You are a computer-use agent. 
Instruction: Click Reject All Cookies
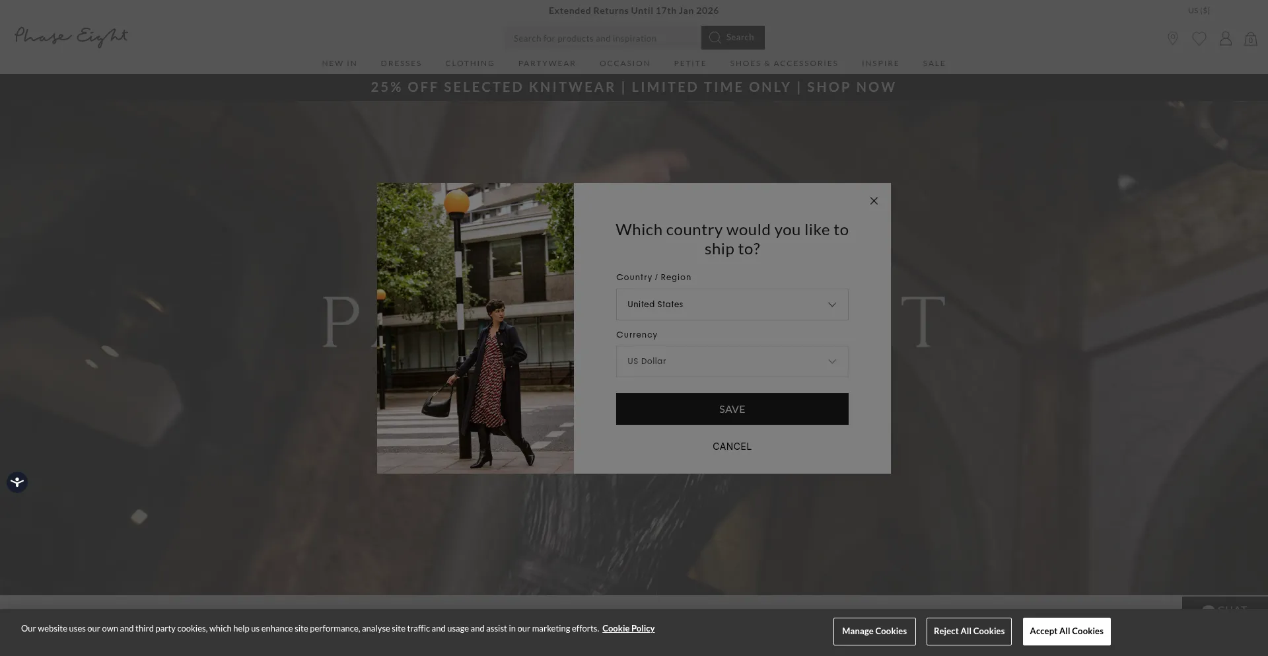pyautogui.click(x=969, y=632)
